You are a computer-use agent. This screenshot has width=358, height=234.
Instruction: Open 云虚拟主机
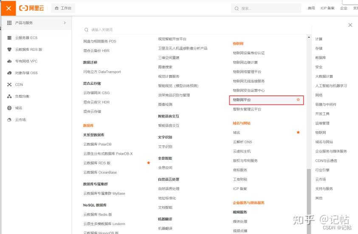242,151
